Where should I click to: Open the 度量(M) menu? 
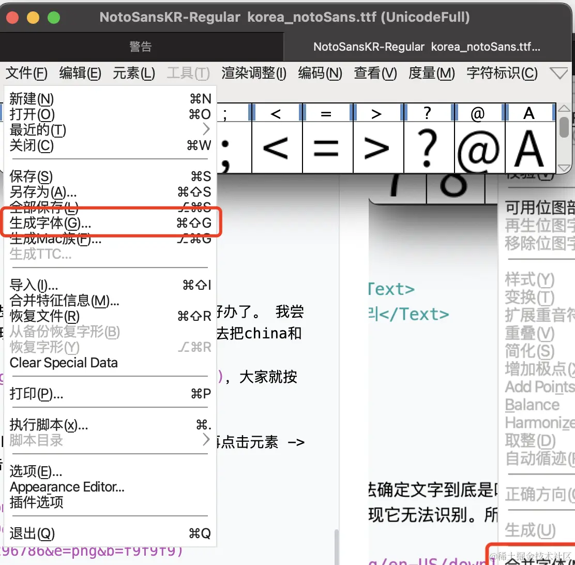click(x=431, y=73)
